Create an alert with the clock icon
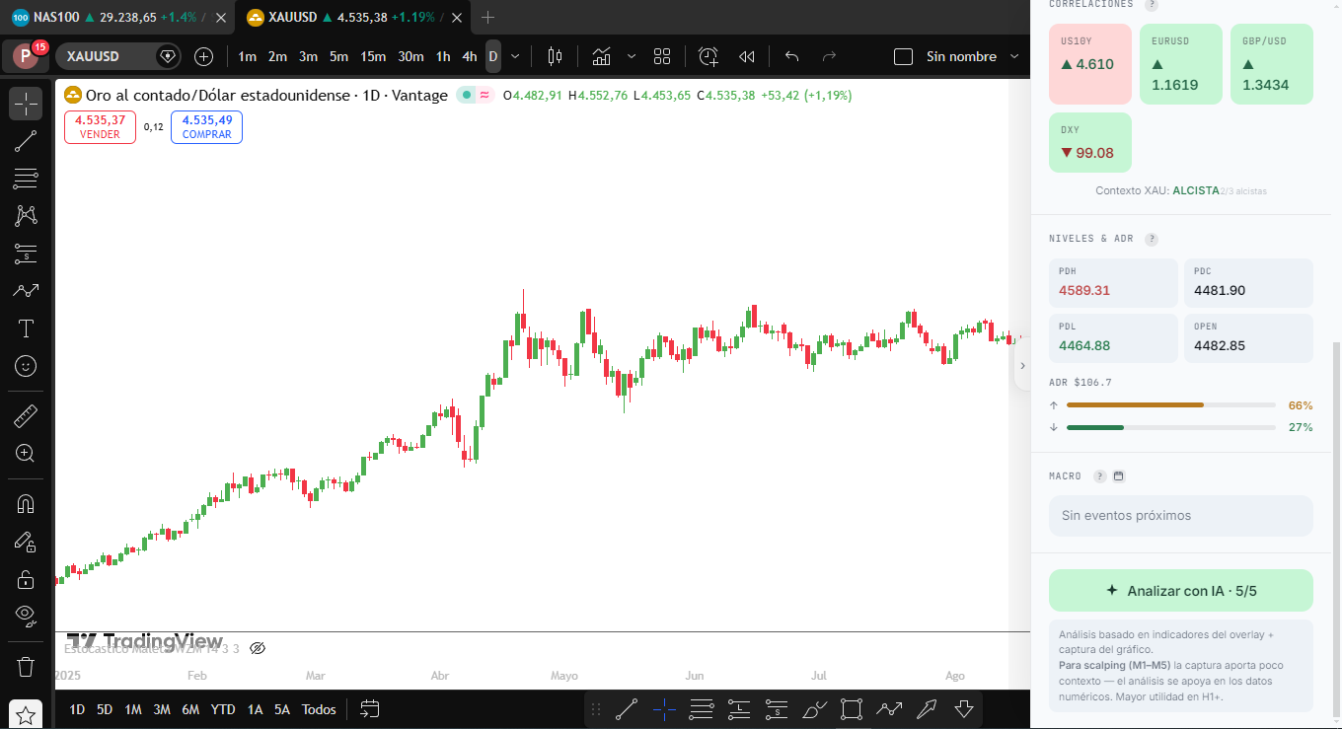 708,56
